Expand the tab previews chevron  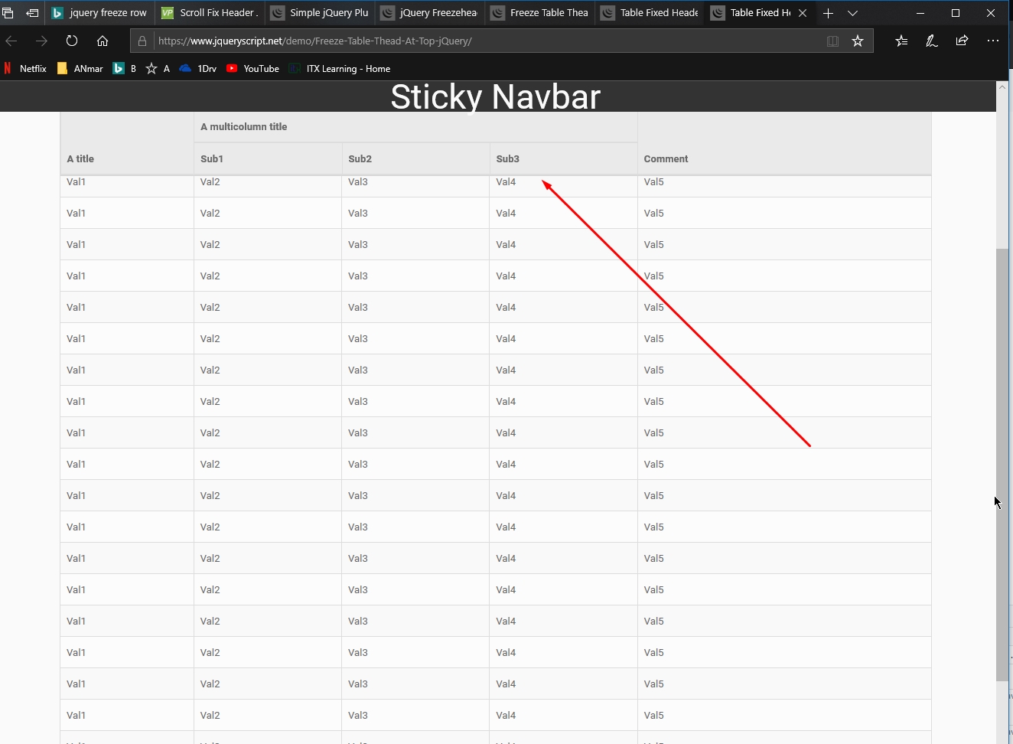[852, 13]
